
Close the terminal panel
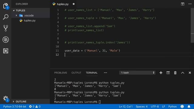click(190, 73)
